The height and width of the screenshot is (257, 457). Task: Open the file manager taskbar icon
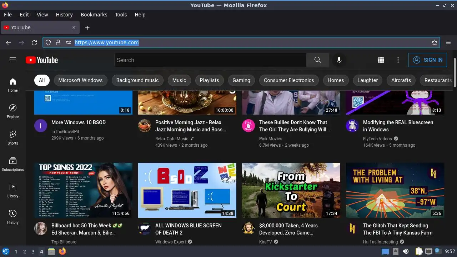tap(51, 251)
